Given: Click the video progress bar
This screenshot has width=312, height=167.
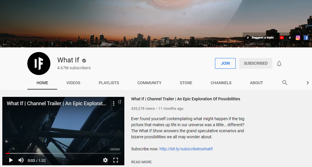Looking at the screenshot, I should [x=63, y=153].
